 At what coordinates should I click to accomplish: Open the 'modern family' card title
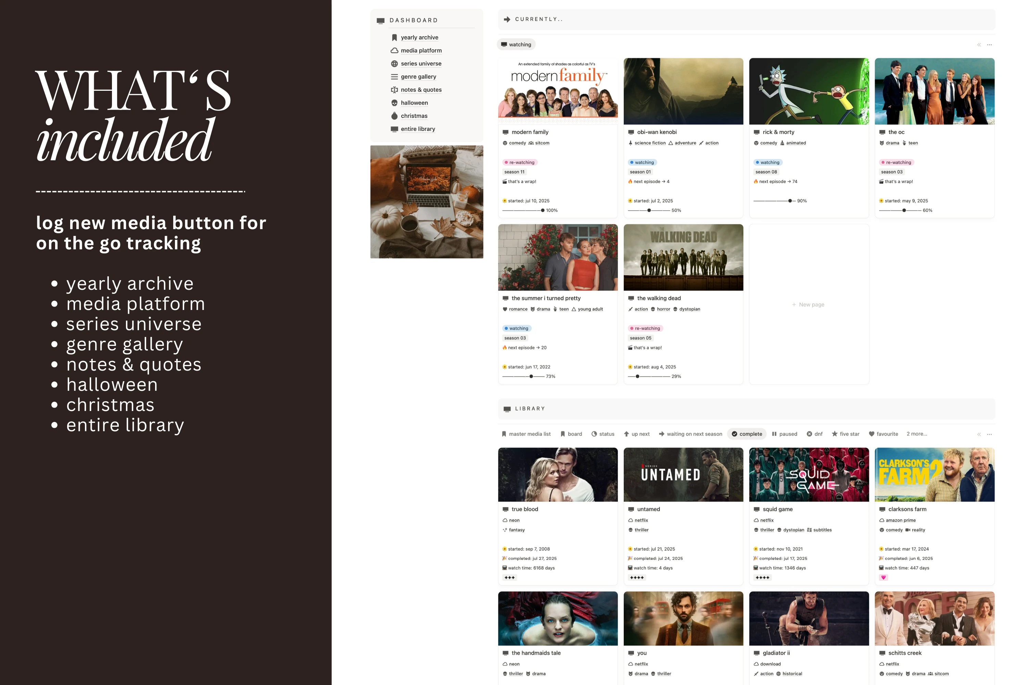(x=530, y=132)
